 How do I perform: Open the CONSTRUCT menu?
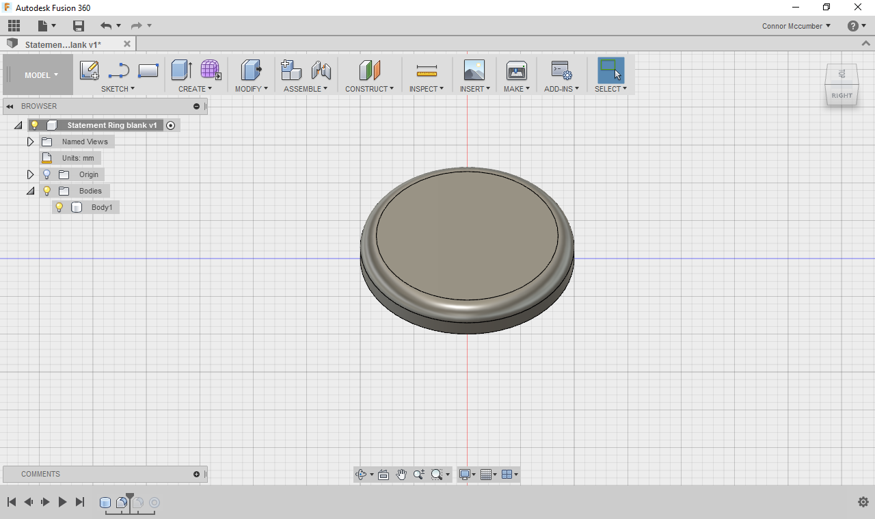coord(369,89)
